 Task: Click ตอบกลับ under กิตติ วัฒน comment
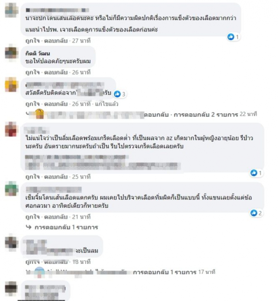[56, 72]
